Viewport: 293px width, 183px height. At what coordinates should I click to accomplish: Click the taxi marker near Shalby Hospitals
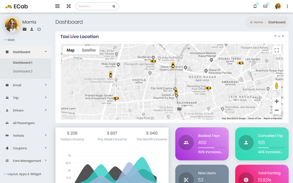coord(111,75)
